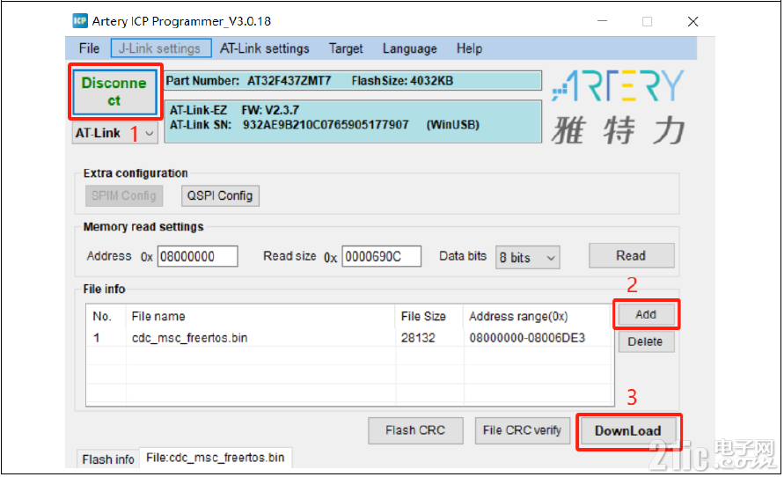The width and height of the screenshot is (784, 477).
Task: Click the Artery ICP app icon in title bar
Action: click(80, 20)
